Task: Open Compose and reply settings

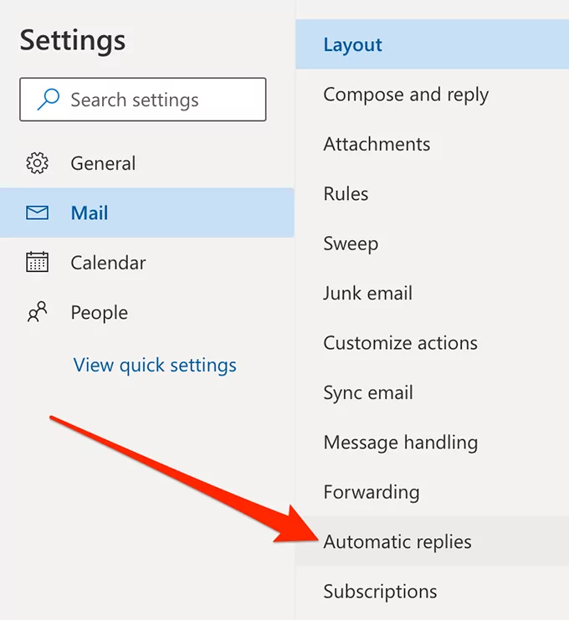Action: (x=432, y=94)
